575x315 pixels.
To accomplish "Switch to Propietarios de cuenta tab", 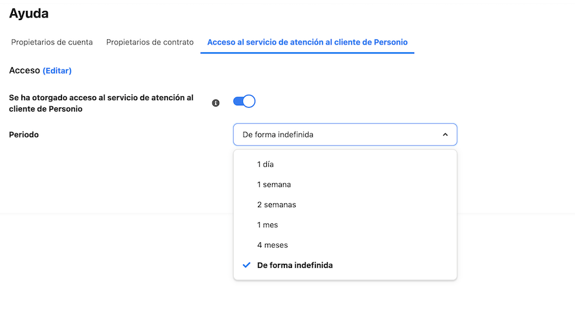I will point(52,42).
